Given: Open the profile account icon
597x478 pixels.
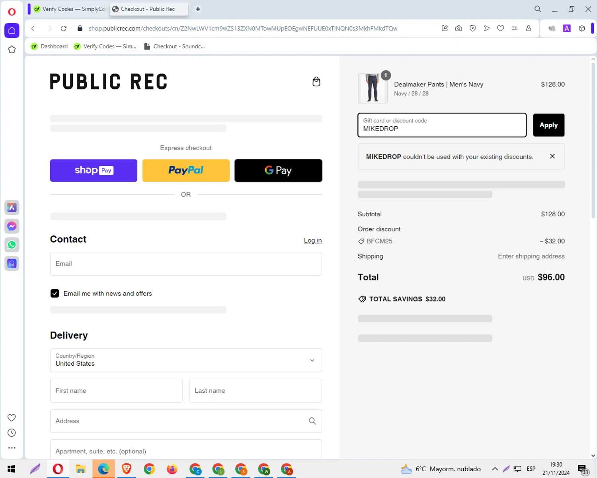Looking at the screenshot, I should [529, 28].
